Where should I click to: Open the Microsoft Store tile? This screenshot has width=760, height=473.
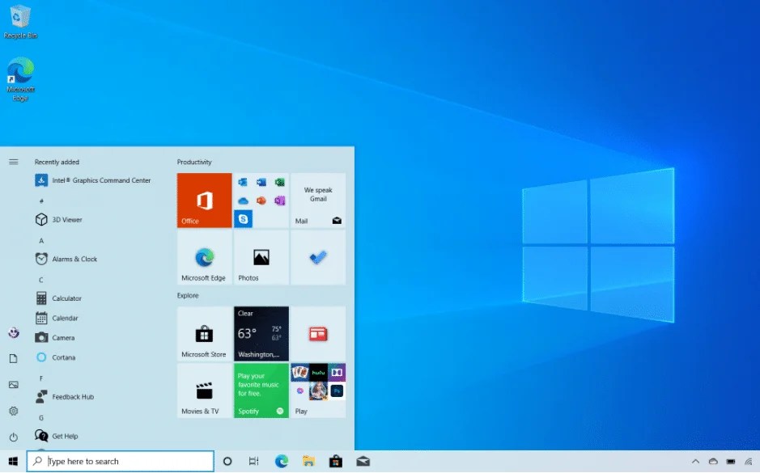pyautogui.click(x=204, y=334)
